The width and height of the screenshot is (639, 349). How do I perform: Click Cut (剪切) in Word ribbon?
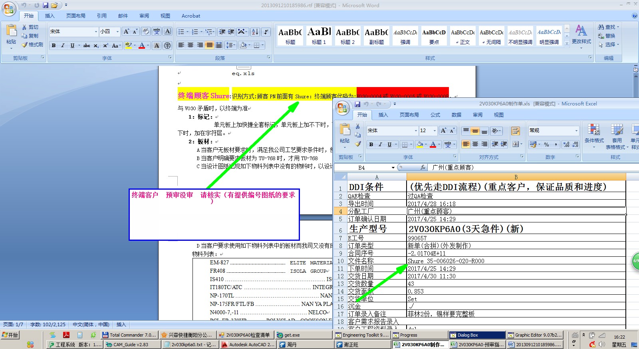point(31,27)
